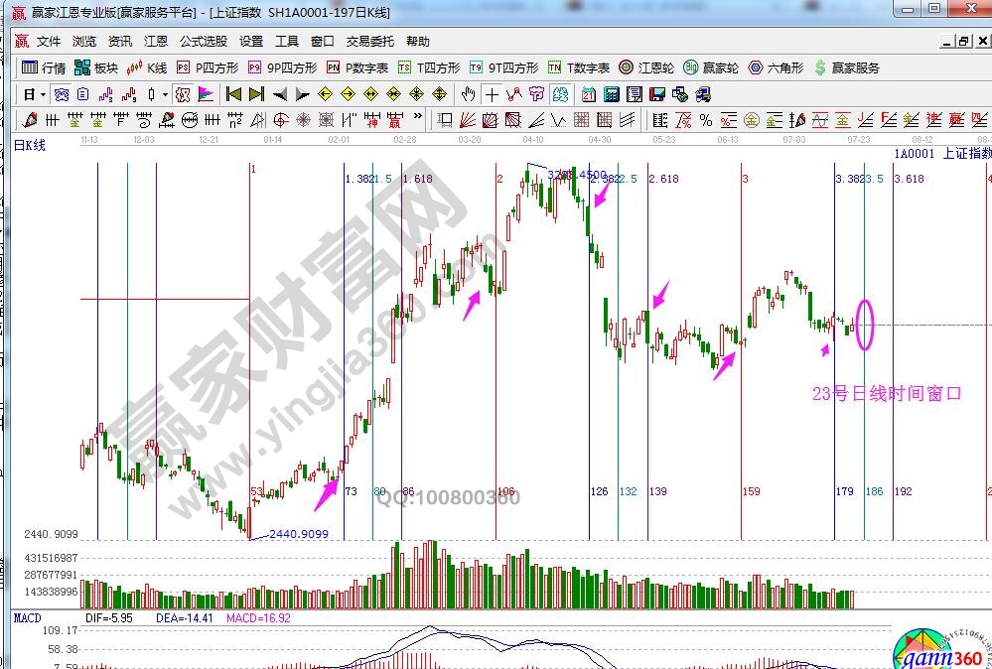The image size is (992, 669).
Task: Open the calculator icon in toolbar
Action: (611, 94)
